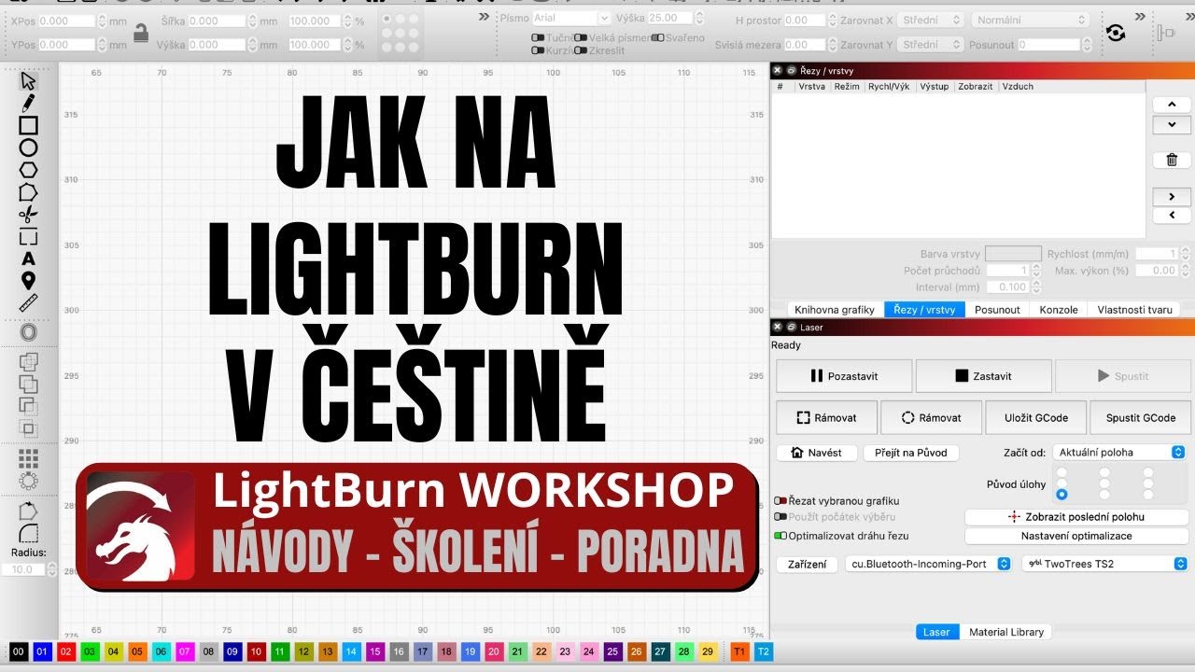Select the ruler measure tool
The image size is (1195, 672).
click(x=28, y=303)
